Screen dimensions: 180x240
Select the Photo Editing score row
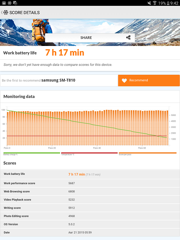tap(90, 216)
